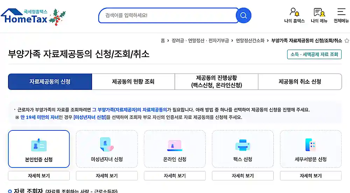The height and width of the screenshot is (193, 350).
Task: Click 팩스 신청 card label
Action: click(243, 159)
